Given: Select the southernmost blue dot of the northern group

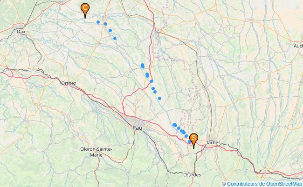Looking at the screenshot, I should (x=115, y=38).
